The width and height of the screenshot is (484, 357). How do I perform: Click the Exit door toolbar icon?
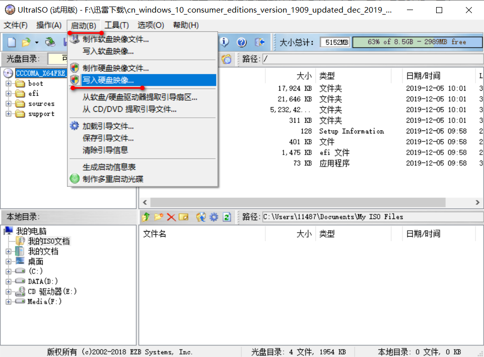[259, 42]
